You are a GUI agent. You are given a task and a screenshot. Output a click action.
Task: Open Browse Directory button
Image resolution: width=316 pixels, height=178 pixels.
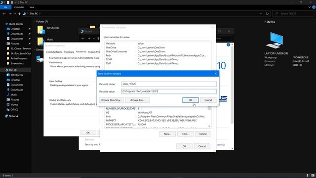111,100
